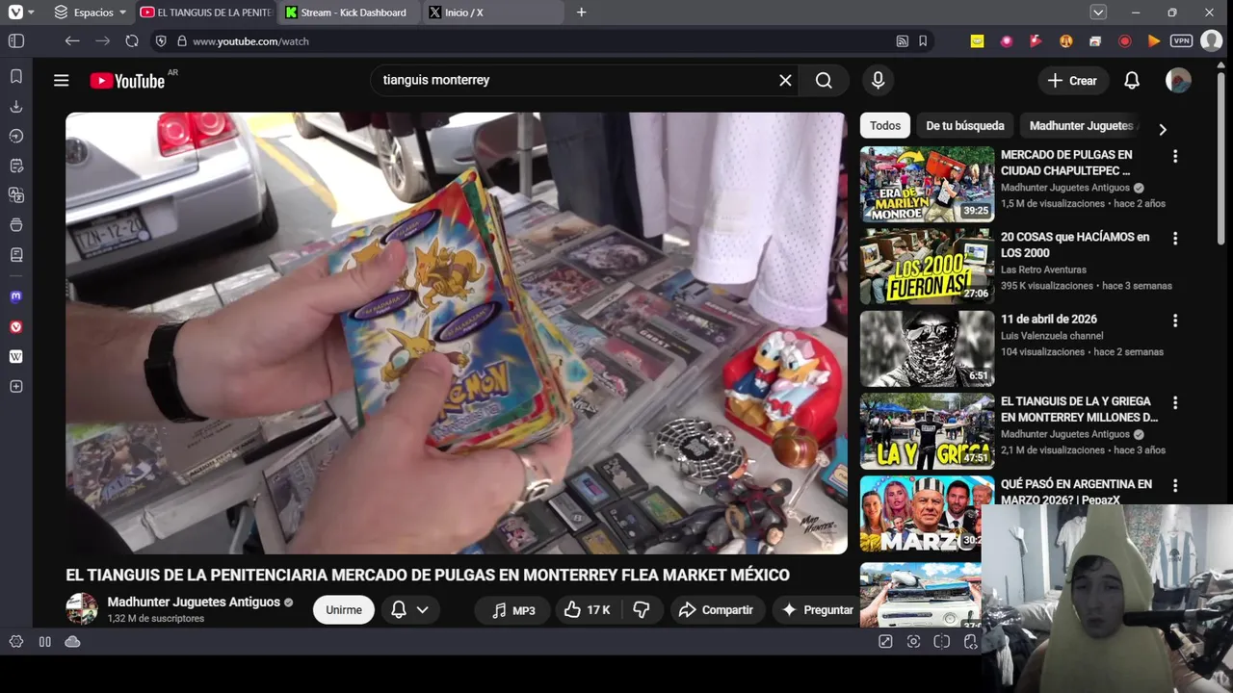The height and width of the screenshot is (693, 1233).
Task: Go back to previous page
Action: 72,41
